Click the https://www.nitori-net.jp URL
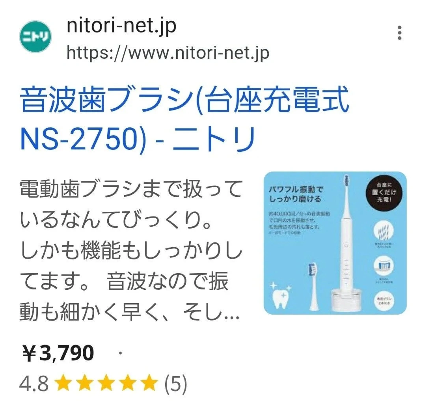 pyautogui.click(x=168, y=52)
